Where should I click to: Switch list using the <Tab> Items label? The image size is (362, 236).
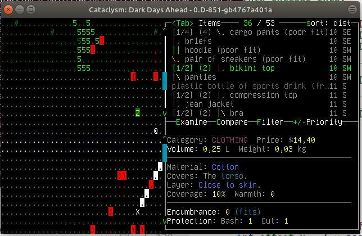click(x=197, y=23)
